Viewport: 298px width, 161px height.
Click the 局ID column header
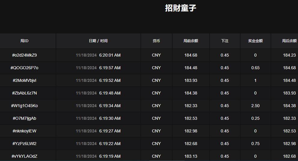(24, 41)
